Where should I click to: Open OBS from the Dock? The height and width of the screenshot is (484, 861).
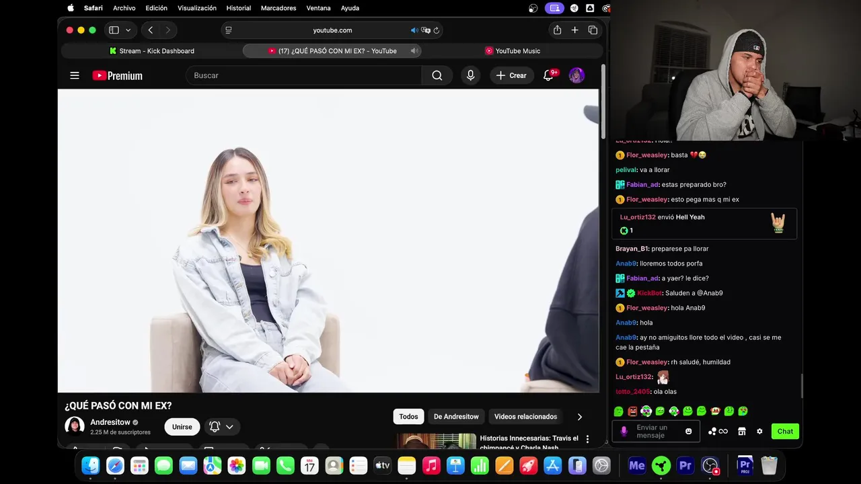[x=710, y=465]
